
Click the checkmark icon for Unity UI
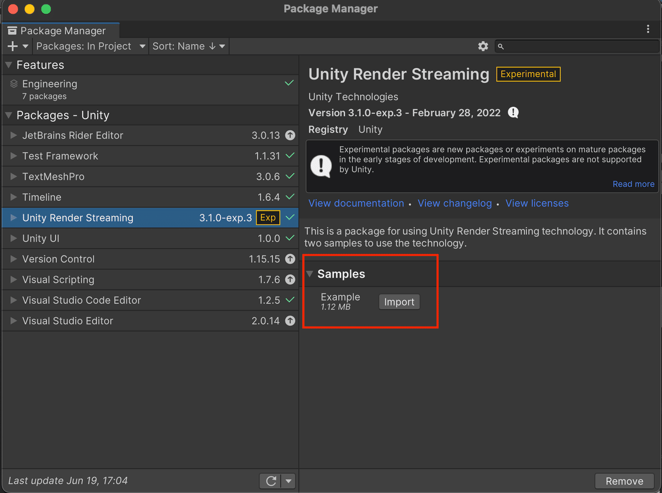coord(290,238)
